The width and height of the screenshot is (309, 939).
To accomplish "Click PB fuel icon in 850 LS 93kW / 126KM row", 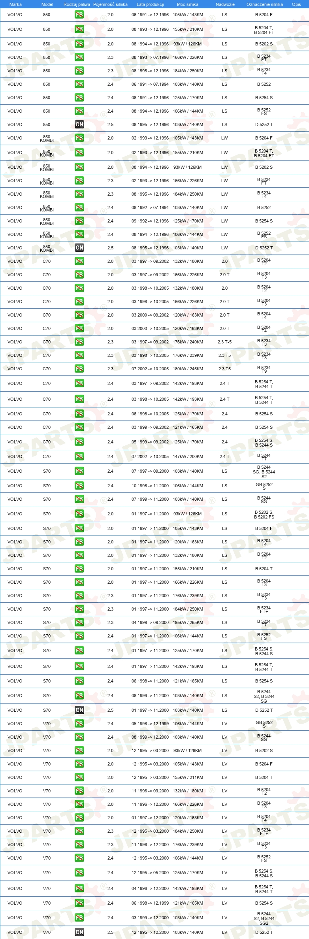I will click(79, 44).
